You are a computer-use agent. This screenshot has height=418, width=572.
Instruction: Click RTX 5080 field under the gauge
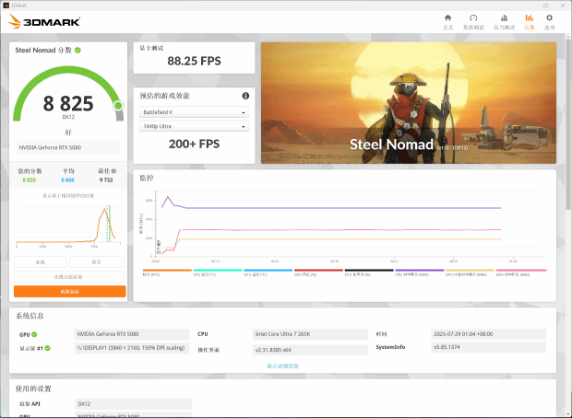click(68, 147)
